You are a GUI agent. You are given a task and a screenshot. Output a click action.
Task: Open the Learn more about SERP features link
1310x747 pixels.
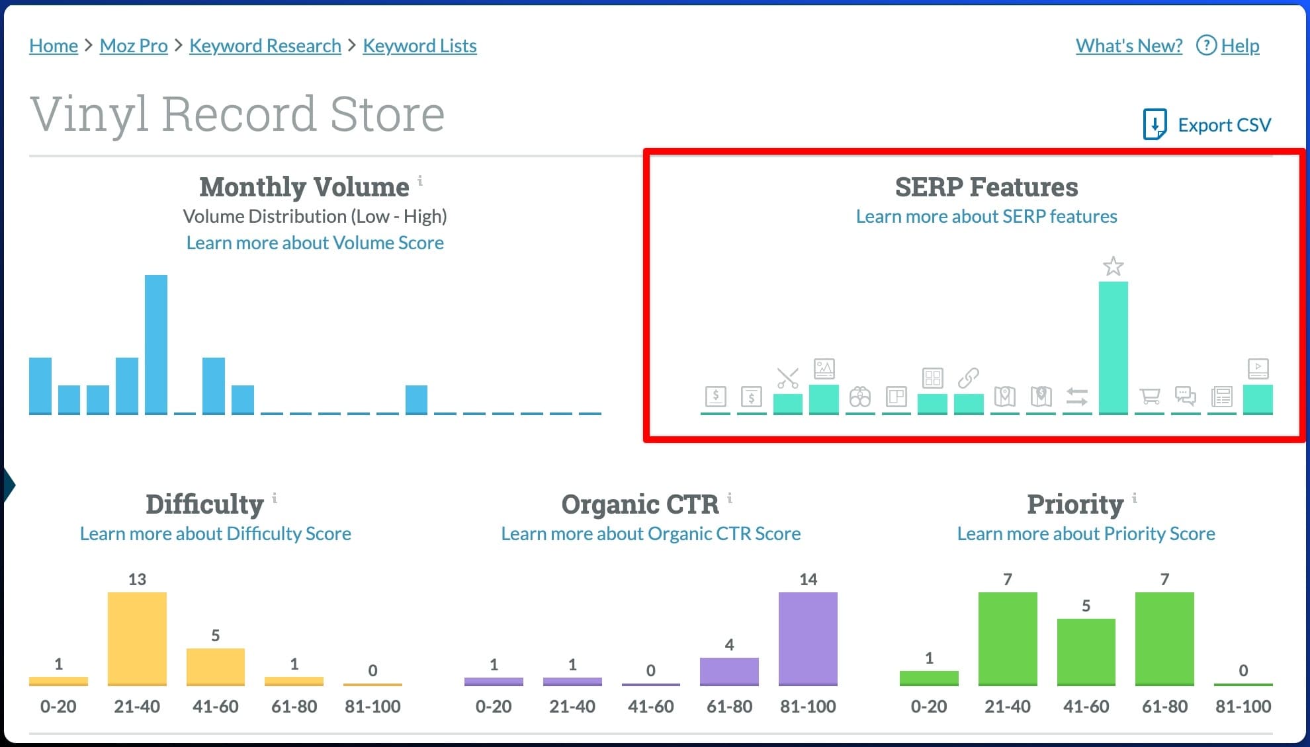pos(986,216)
